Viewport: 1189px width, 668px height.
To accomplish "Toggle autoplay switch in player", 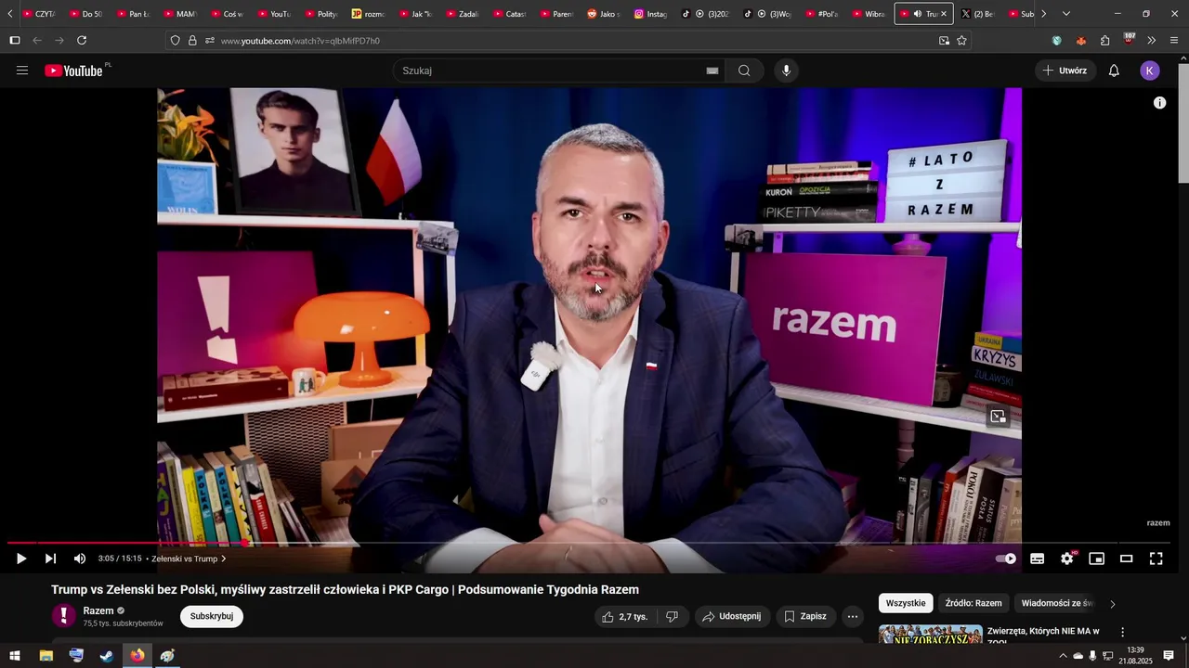I will click(1006, 559).
